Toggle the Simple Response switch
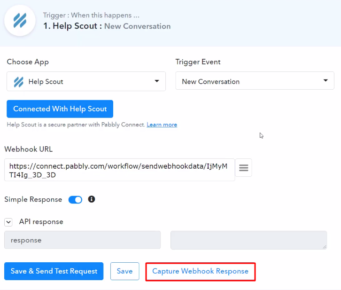 pos(75,200)
